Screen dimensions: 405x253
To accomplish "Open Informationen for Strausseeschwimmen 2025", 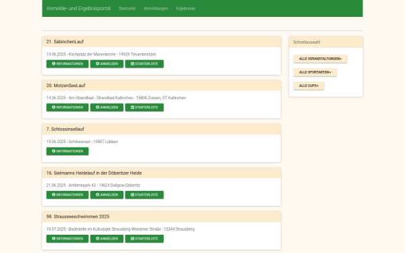I will [x=67, y=239].
